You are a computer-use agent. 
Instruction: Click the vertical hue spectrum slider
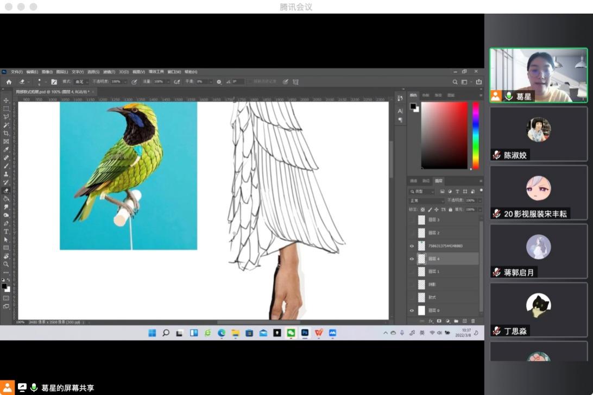pyautogui.click(x=476, y=135)
